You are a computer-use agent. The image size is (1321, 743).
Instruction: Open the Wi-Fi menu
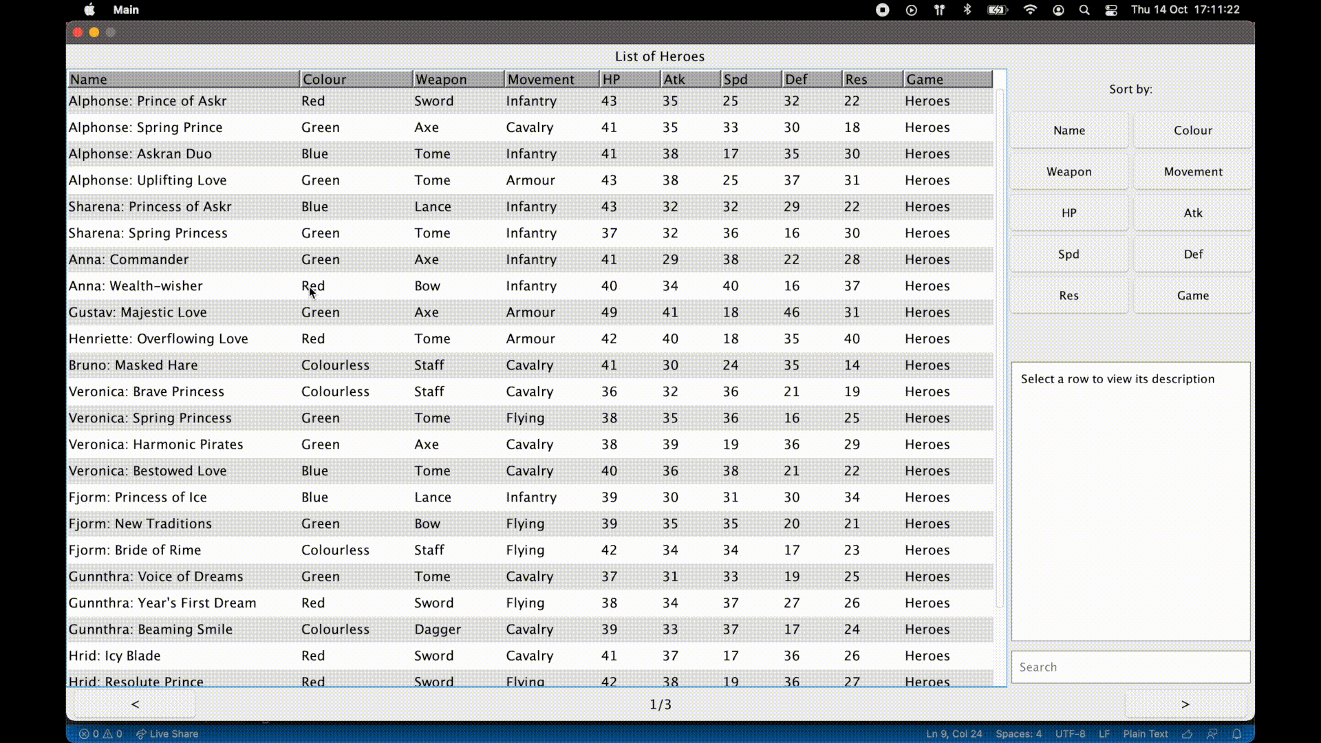tap(1030, 10)
